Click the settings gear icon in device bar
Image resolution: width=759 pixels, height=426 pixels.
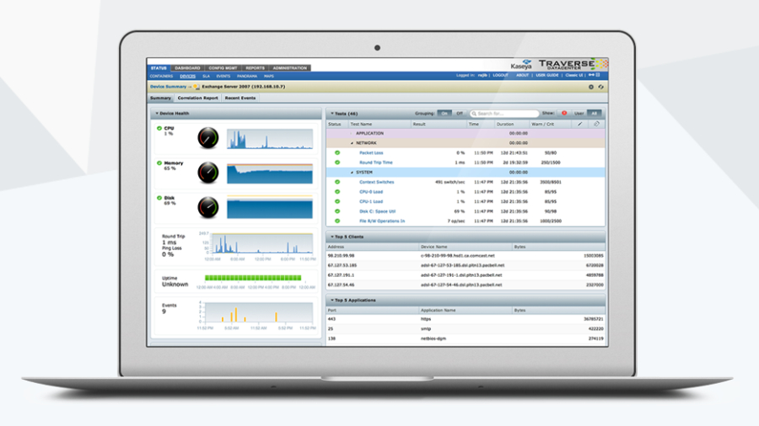[590, 87]
